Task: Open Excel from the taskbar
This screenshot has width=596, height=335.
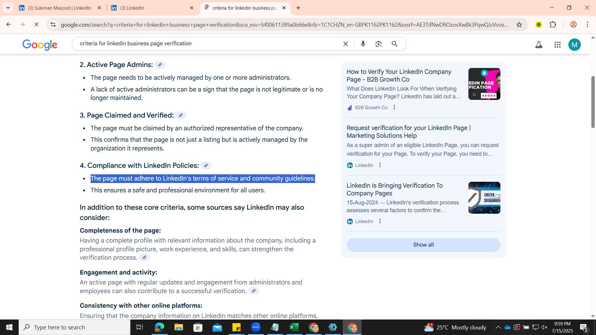Action: click(x=294, y=327)
